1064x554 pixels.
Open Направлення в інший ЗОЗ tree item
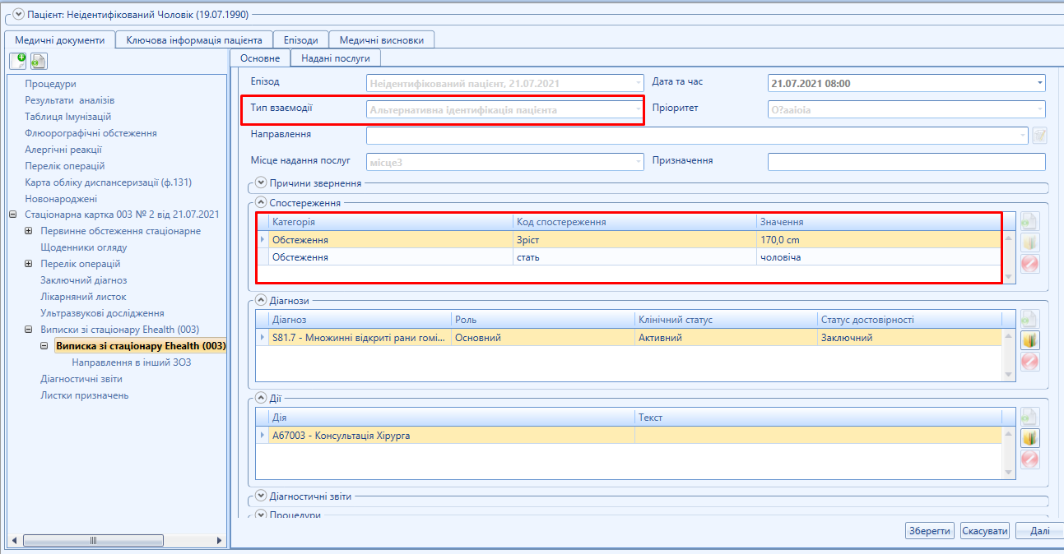pos(132,362)
